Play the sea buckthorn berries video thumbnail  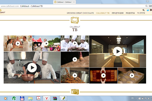coord(75,75)
